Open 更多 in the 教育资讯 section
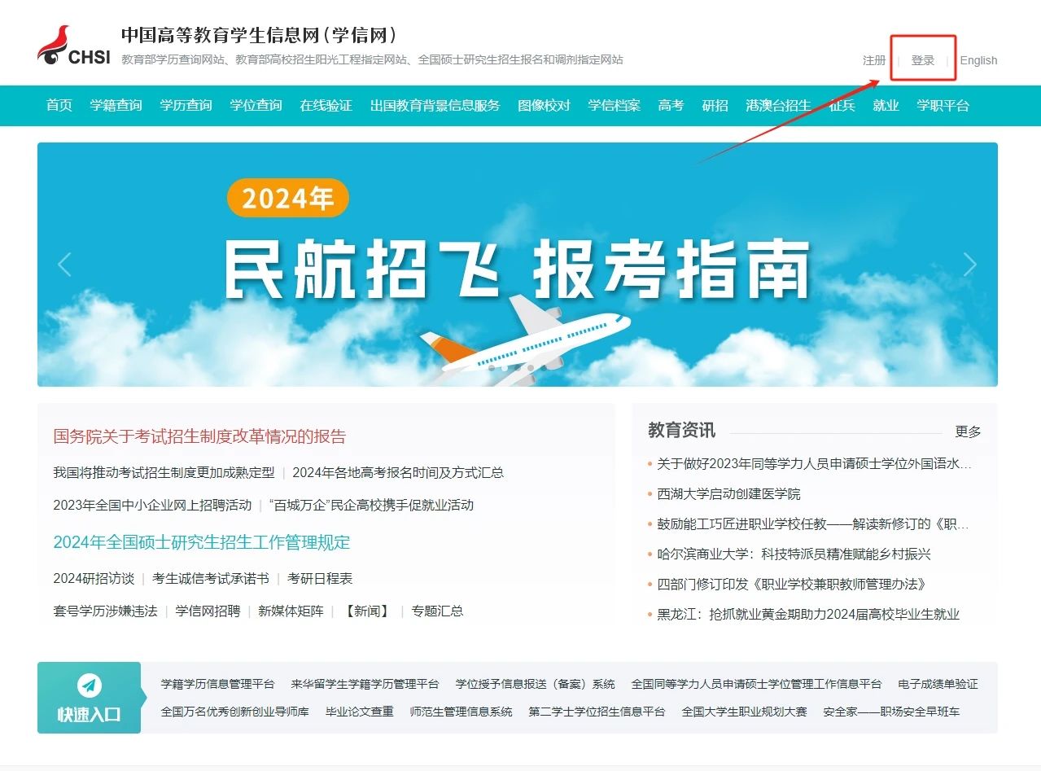 tap(968, 431)
